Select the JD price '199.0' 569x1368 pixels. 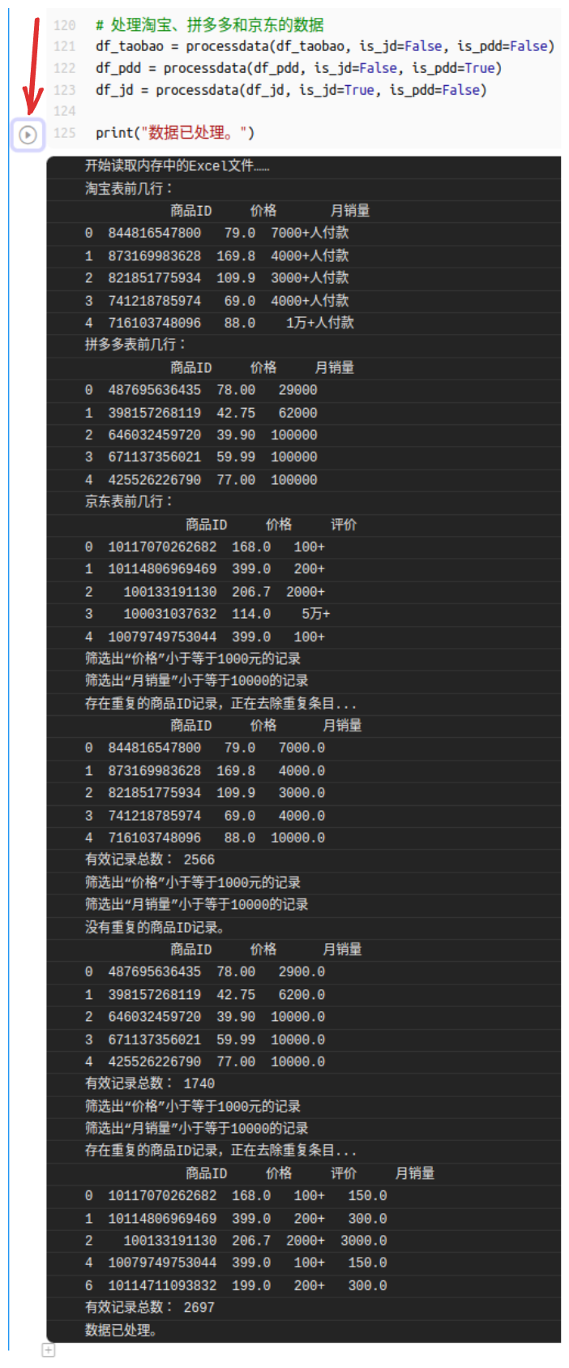pyautogui.click(x=251, y=1285)
